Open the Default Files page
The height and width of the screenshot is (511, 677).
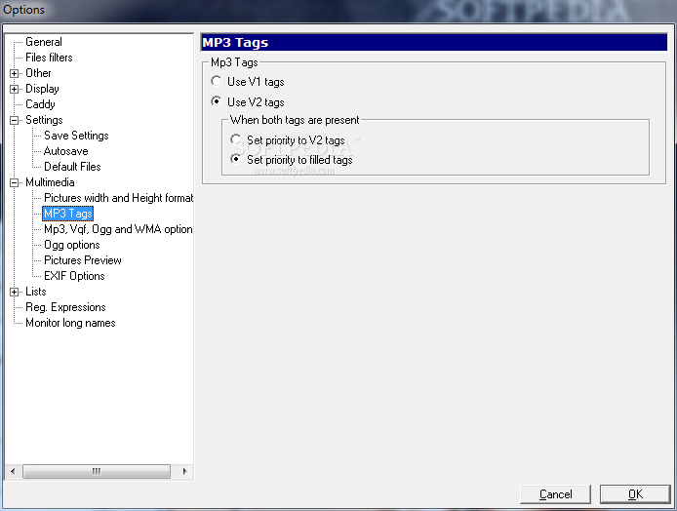tap(72, 167)
